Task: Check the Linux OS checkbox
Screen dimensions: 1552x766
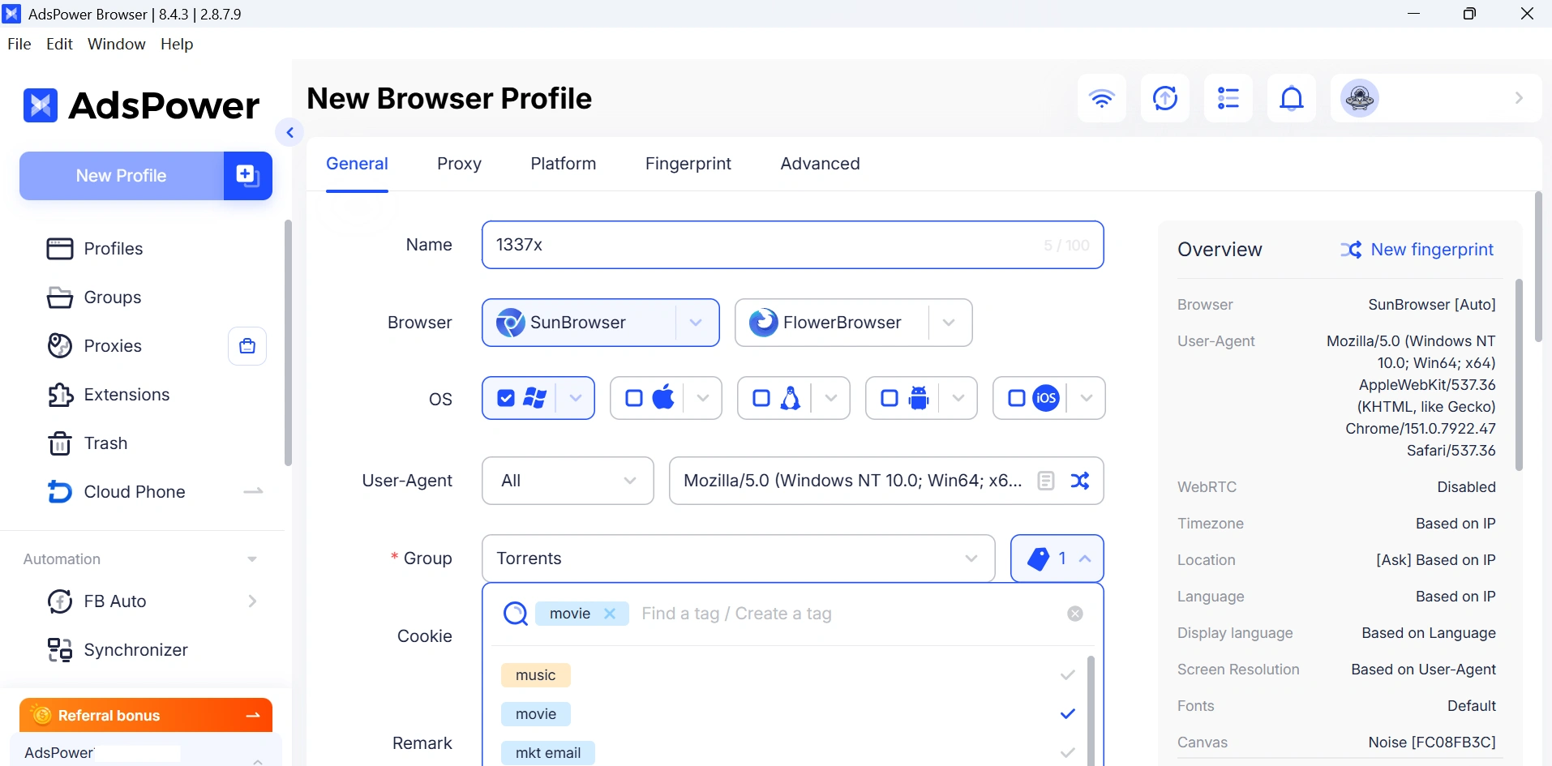Action: (x=761, y=398)
